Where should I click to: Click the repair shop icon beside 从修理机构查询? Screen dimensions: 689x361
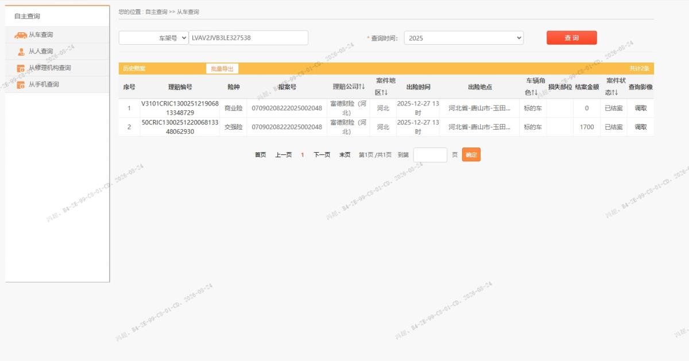click(21, 68)
